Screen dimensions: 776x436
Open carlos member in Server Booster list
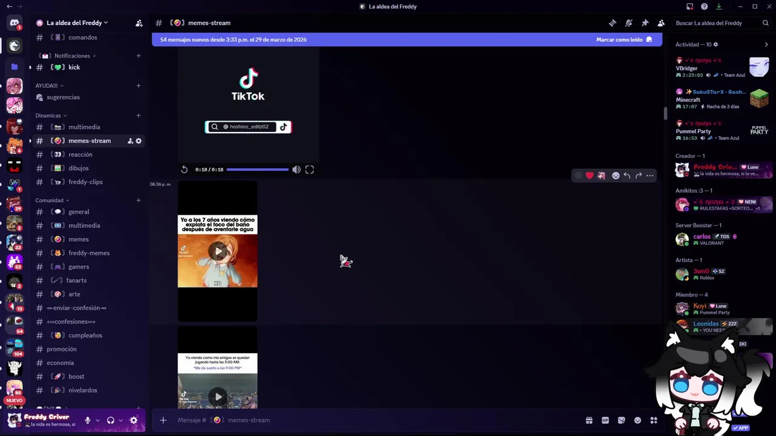tap(724, 239)
